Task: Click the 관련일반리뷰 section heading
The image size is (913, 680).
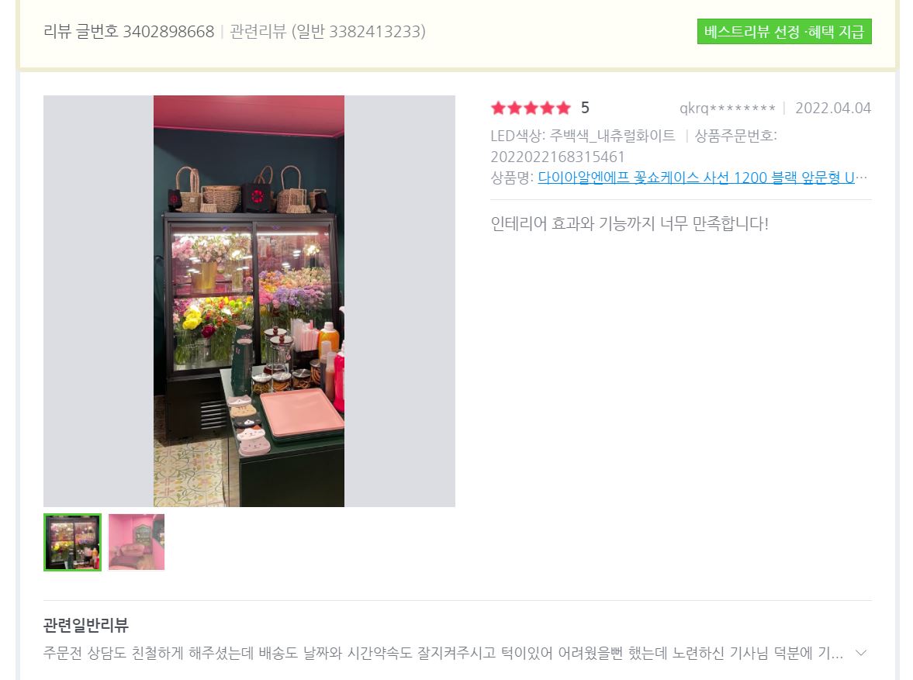Action: coord(85,625)
